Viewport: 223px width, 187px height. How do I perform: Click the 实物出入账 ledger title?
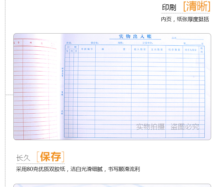point(135,37)
